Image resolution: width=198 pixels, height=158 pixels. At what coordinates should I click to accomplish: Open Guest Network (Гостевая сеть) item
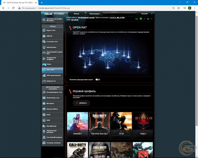point(52,41)
